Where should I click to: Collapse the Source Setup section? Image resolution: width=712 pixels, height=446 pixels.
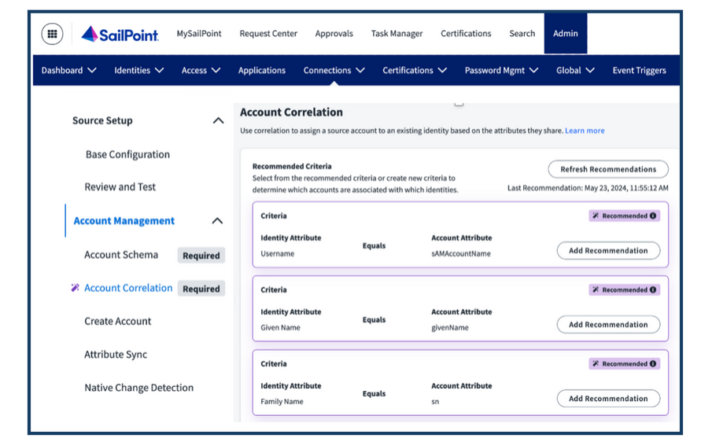click(x=218, y=120)
